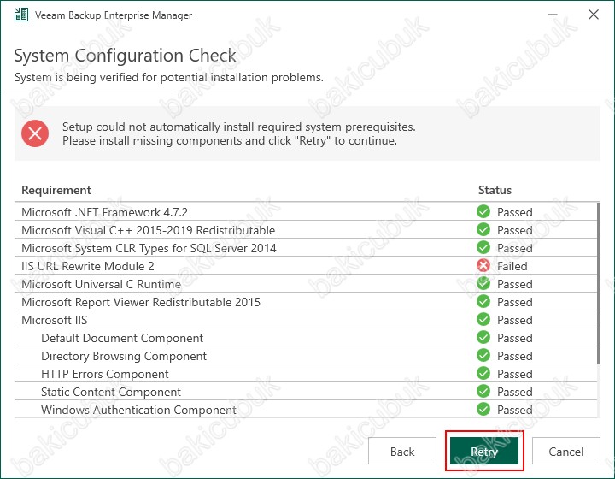The height and width of the screenshot is (479, 615).
Task: Click Passed icon for Directory Browsing Component
Action: pyautogui.click(x=483, y=355)
